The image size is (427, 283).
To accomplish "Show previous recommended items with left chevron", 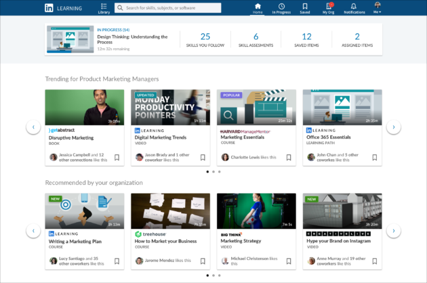I will click(33, 231).
